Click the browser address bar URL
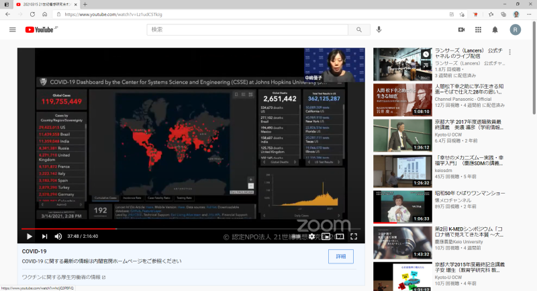Viewport: 537px width, 291px height. [x=113, y=14]
